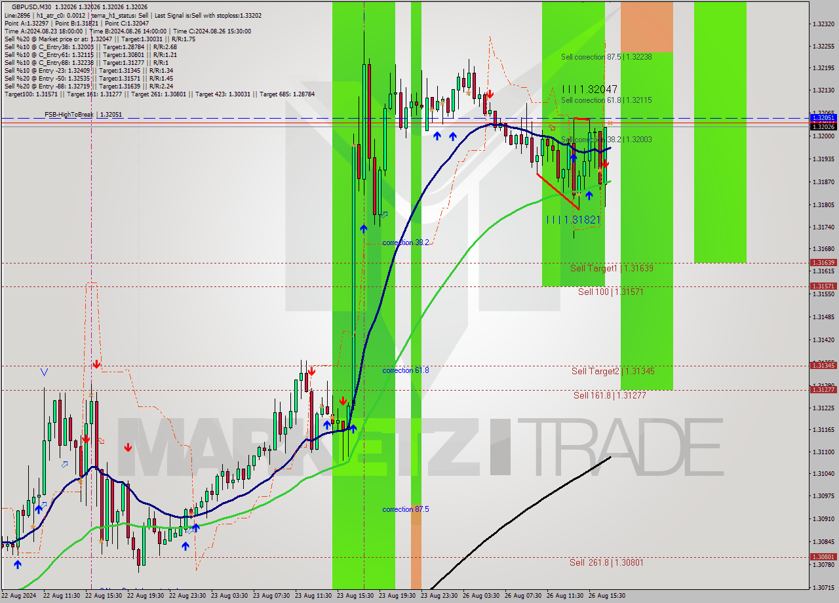Image resolution: width=839 pixels, height=603 pixels.
Task: Click the 26 Aug 03:30 time axis label
Action: 480,596
